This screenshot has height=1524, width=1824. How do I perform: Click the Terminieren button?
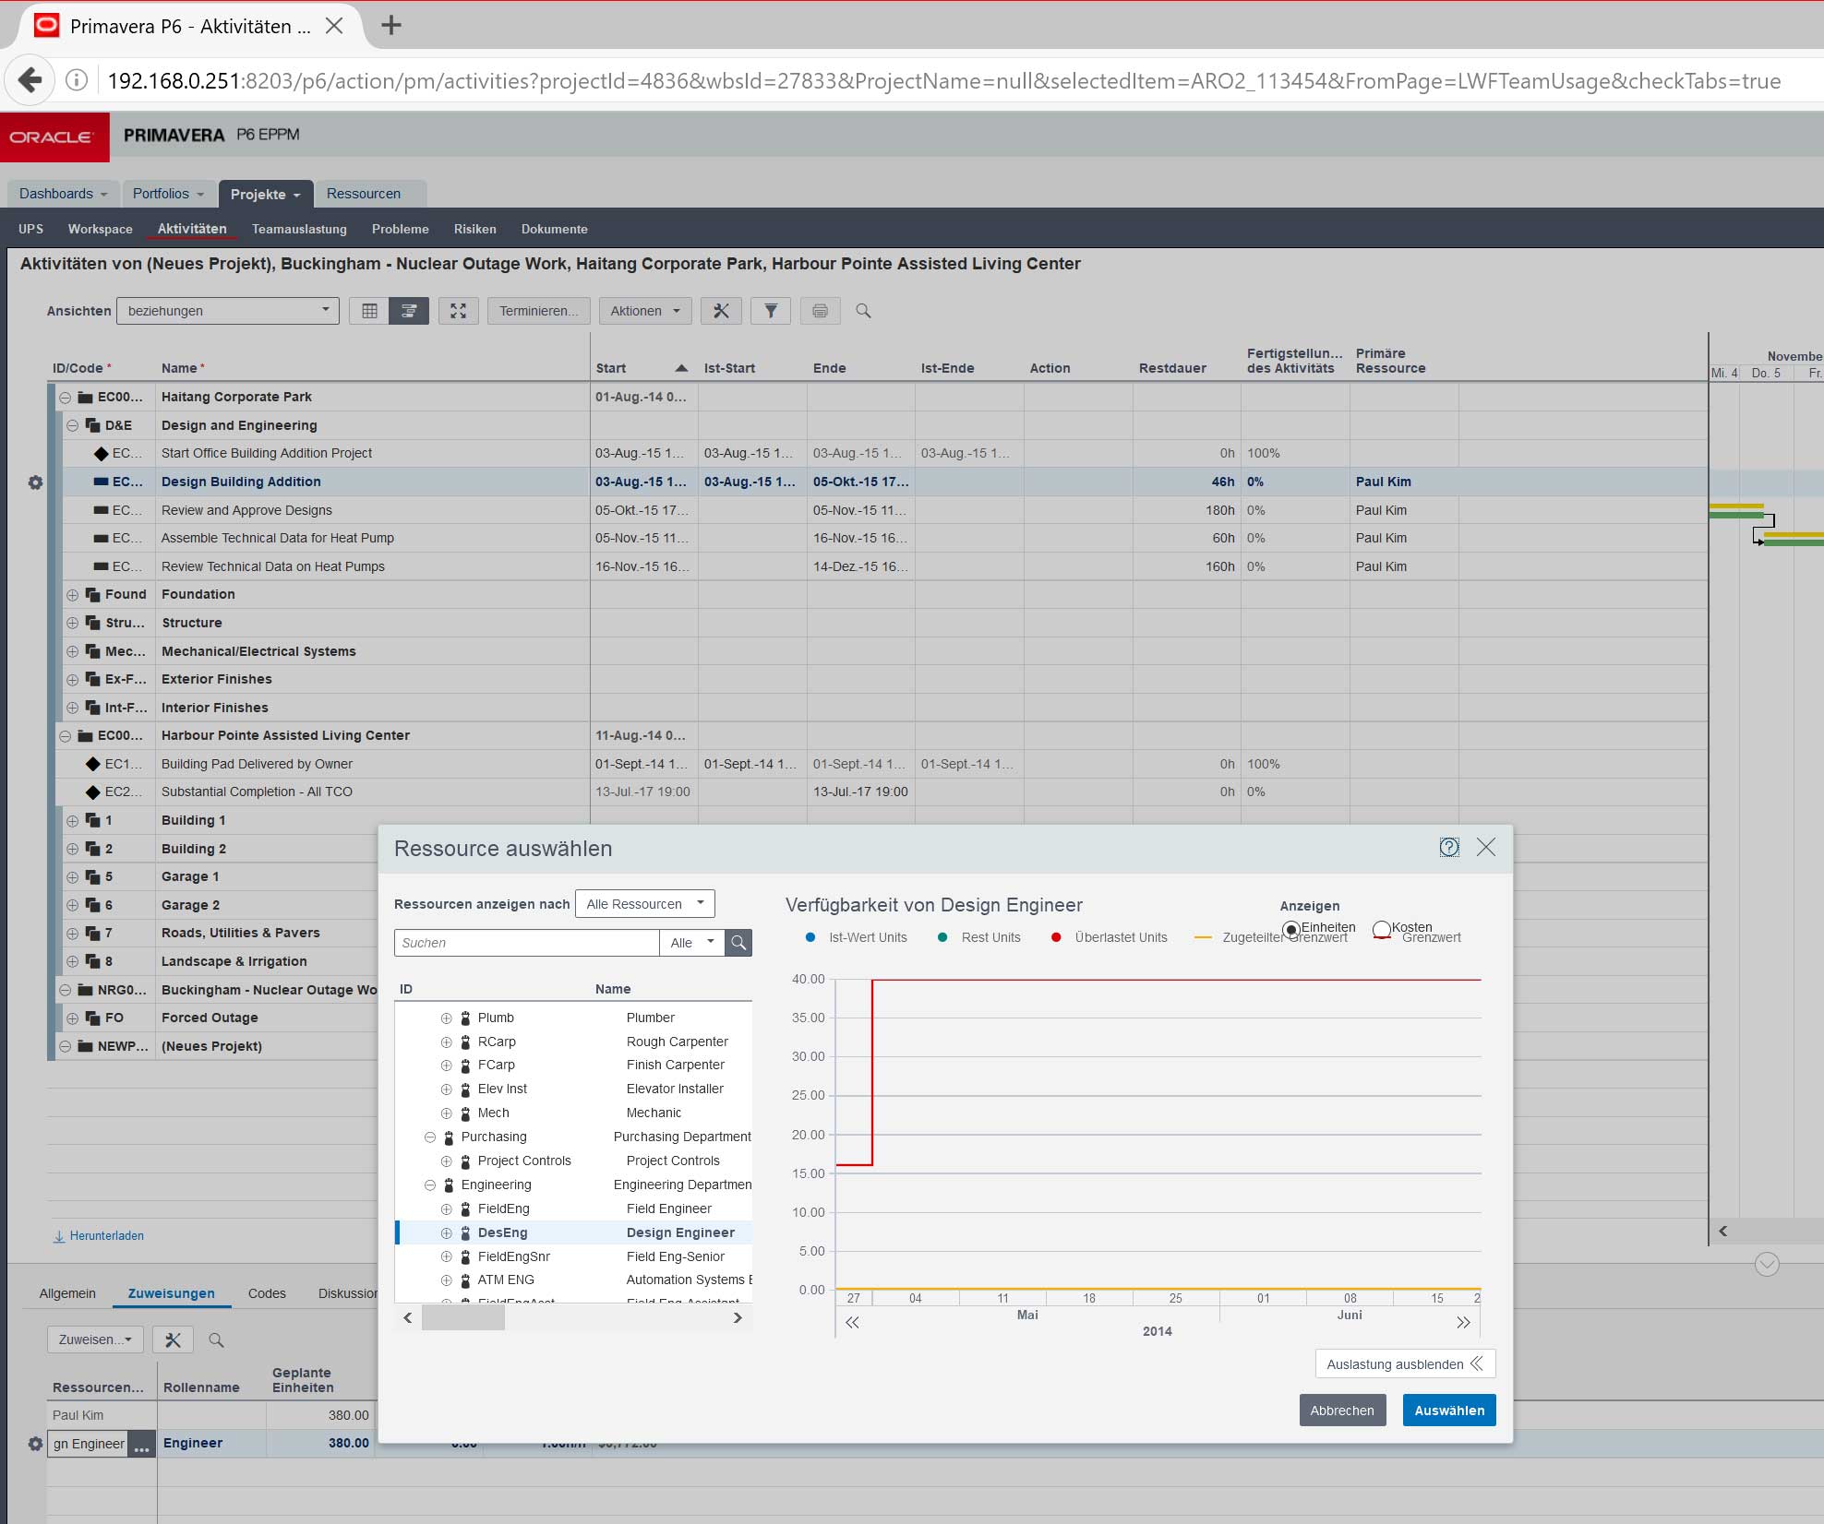[538, 311]
